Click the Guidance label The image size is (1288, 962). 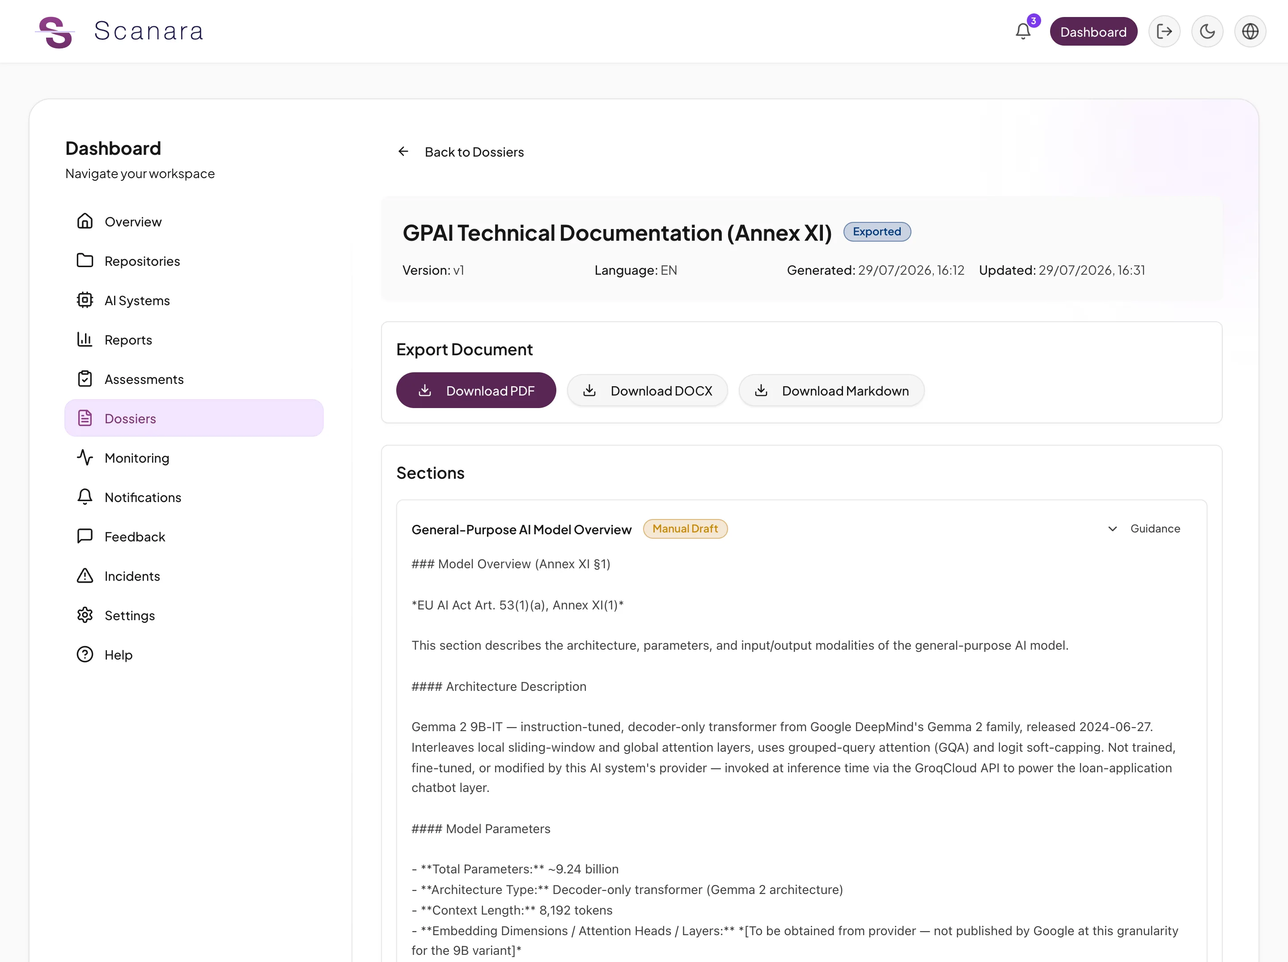click(1155, 529)
